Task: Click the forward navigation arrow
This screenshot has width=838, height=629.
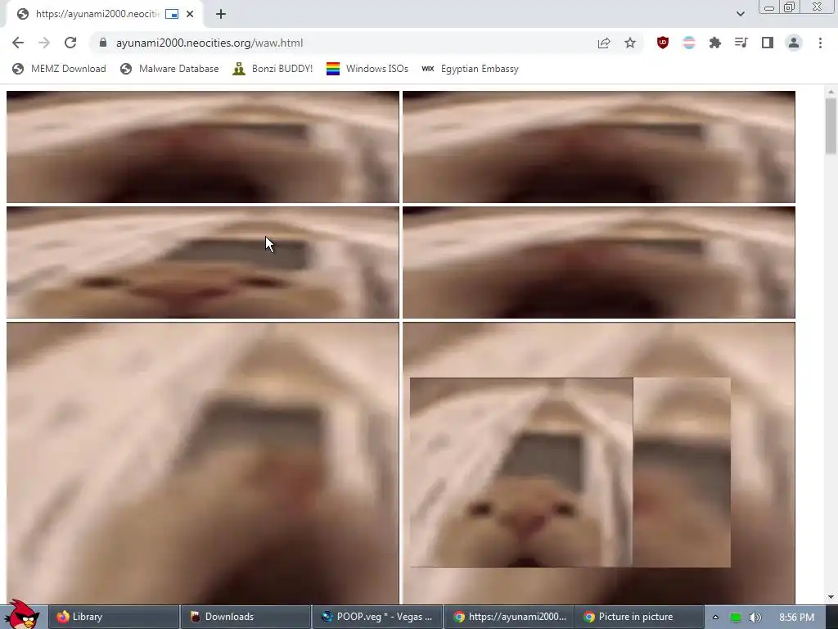Action: [44, 43]
